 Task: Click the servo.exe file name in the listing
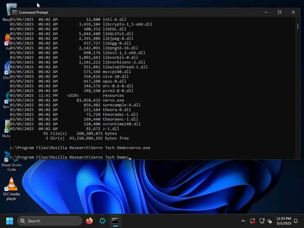(x=113, y=100)
